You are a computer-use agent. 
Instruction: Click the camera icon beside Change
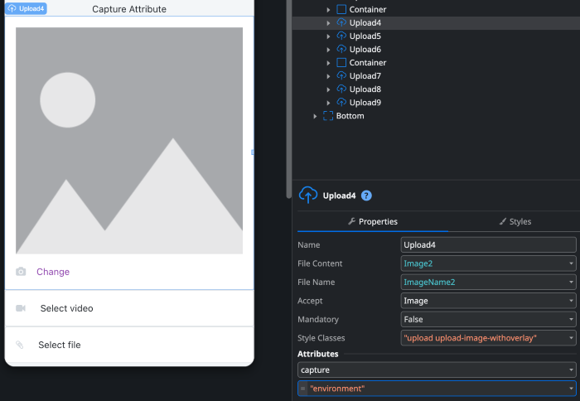click(x=21, y=272)
